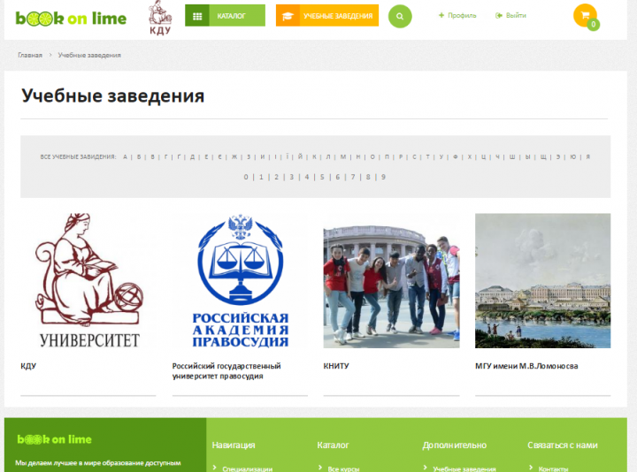
Task: Filter institutions by digit 5
Action: [x=322, y=177]
